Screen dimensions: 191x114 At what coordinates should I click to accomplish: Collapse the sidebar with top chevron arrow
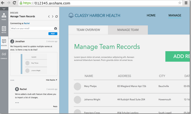[x=4, y=9]
